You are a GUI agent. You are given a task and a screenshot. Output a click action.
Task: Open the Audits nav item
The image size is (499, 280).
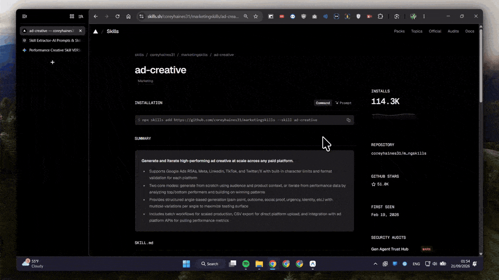453,31
